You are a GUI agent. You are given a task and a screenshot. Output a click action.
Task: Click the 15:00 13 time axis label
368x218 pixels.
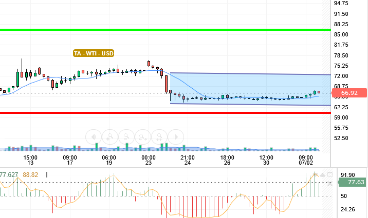(30, 160)
